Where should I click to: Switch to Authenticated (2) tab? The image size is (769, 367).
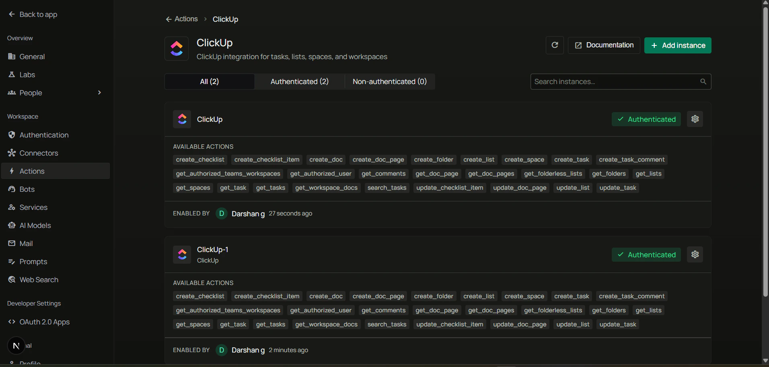click(300, 82)
